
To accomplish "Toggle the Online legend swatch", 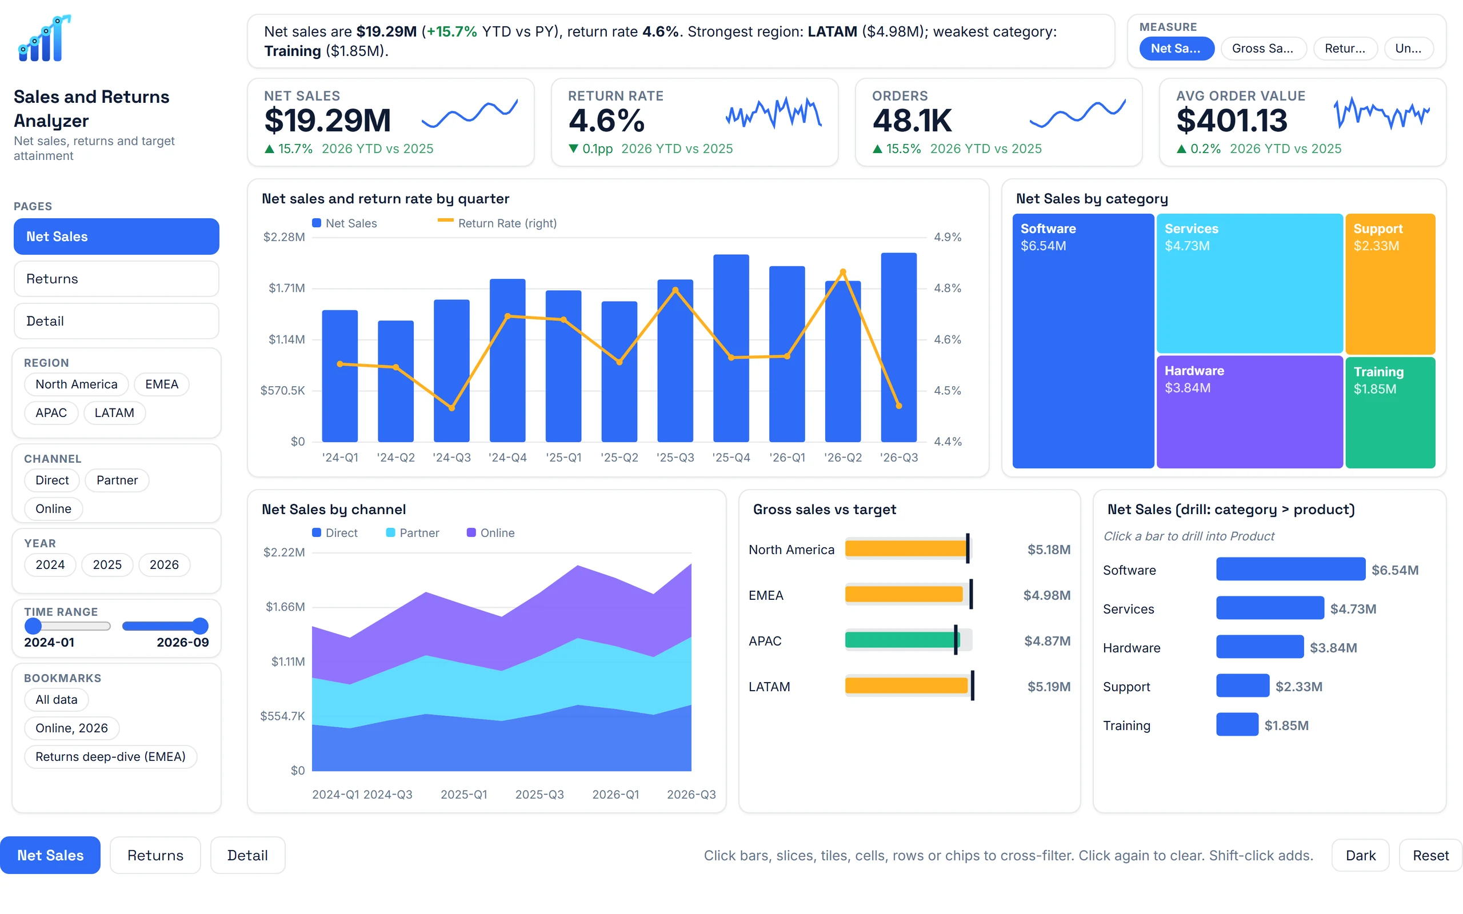I will (x=471, y=532).
